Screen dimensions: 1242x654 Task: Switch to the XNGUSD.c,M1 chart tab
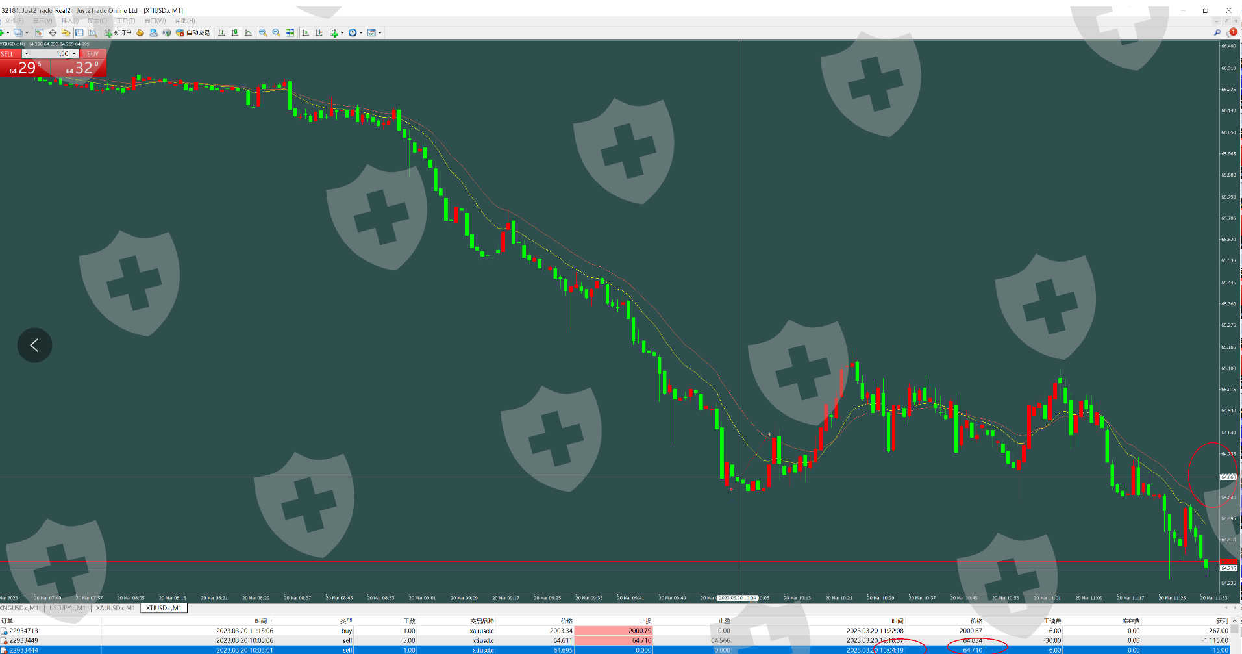tap(20, 608)
